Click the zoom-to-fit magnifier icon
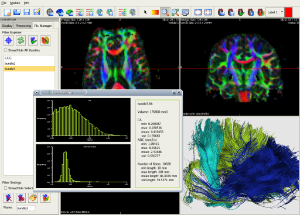300x215 pixels. tap(175, 12)
